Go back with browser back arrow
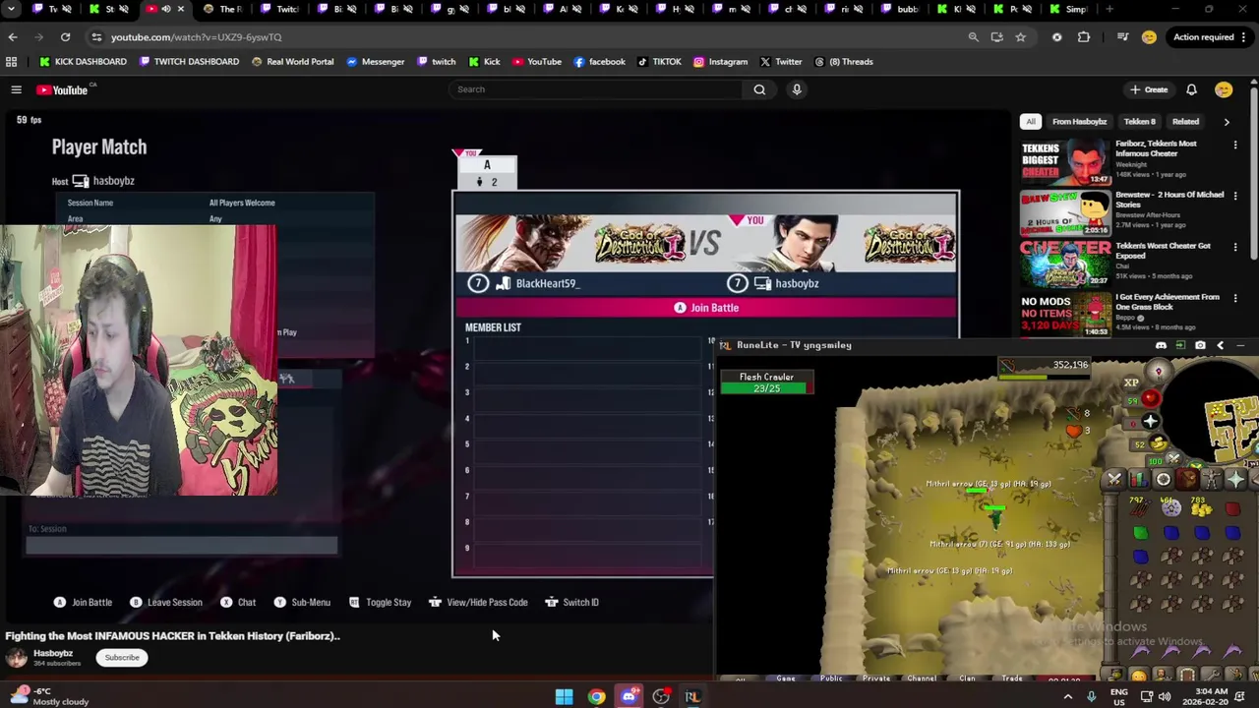Image resolution: width=1259 pixels, height=708 pixels. 13,36
